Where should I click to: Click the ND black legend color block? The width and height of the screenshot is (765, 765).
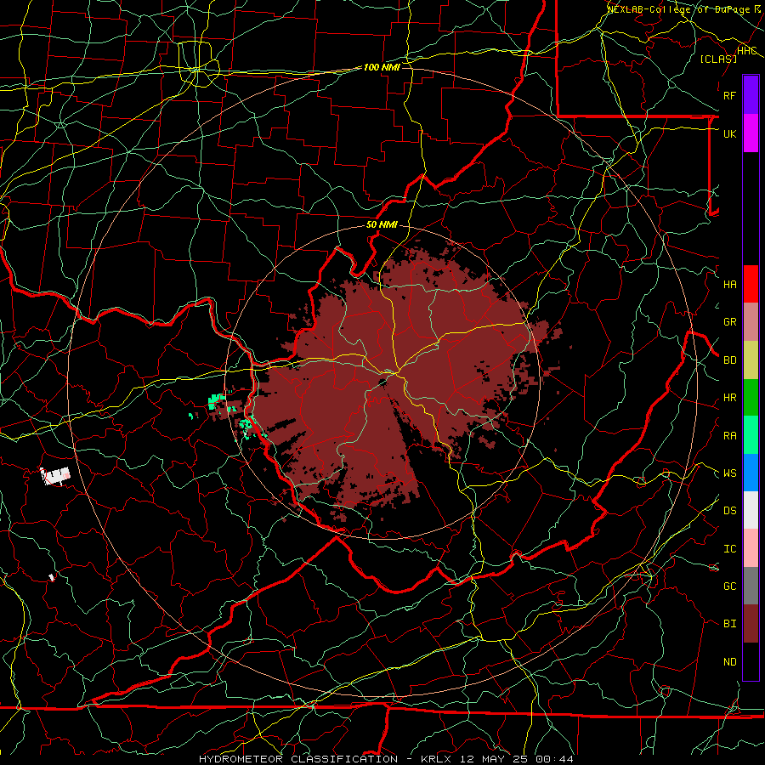751,661
